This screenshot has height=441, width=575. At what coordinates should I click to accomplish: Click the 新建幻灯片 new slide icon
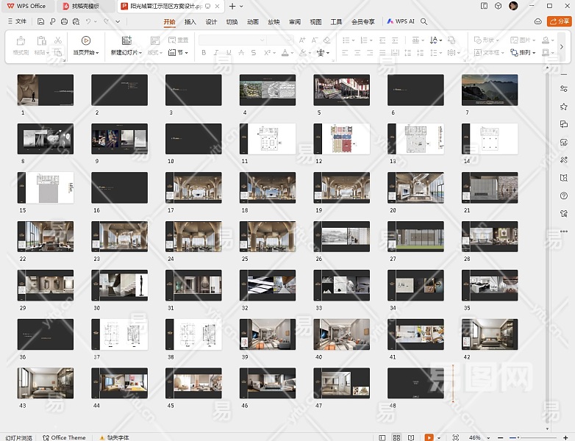(126, 40)
